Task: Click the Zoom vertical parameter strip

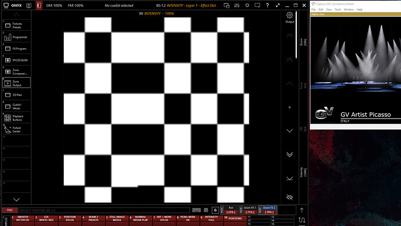Action: point(303,42)
